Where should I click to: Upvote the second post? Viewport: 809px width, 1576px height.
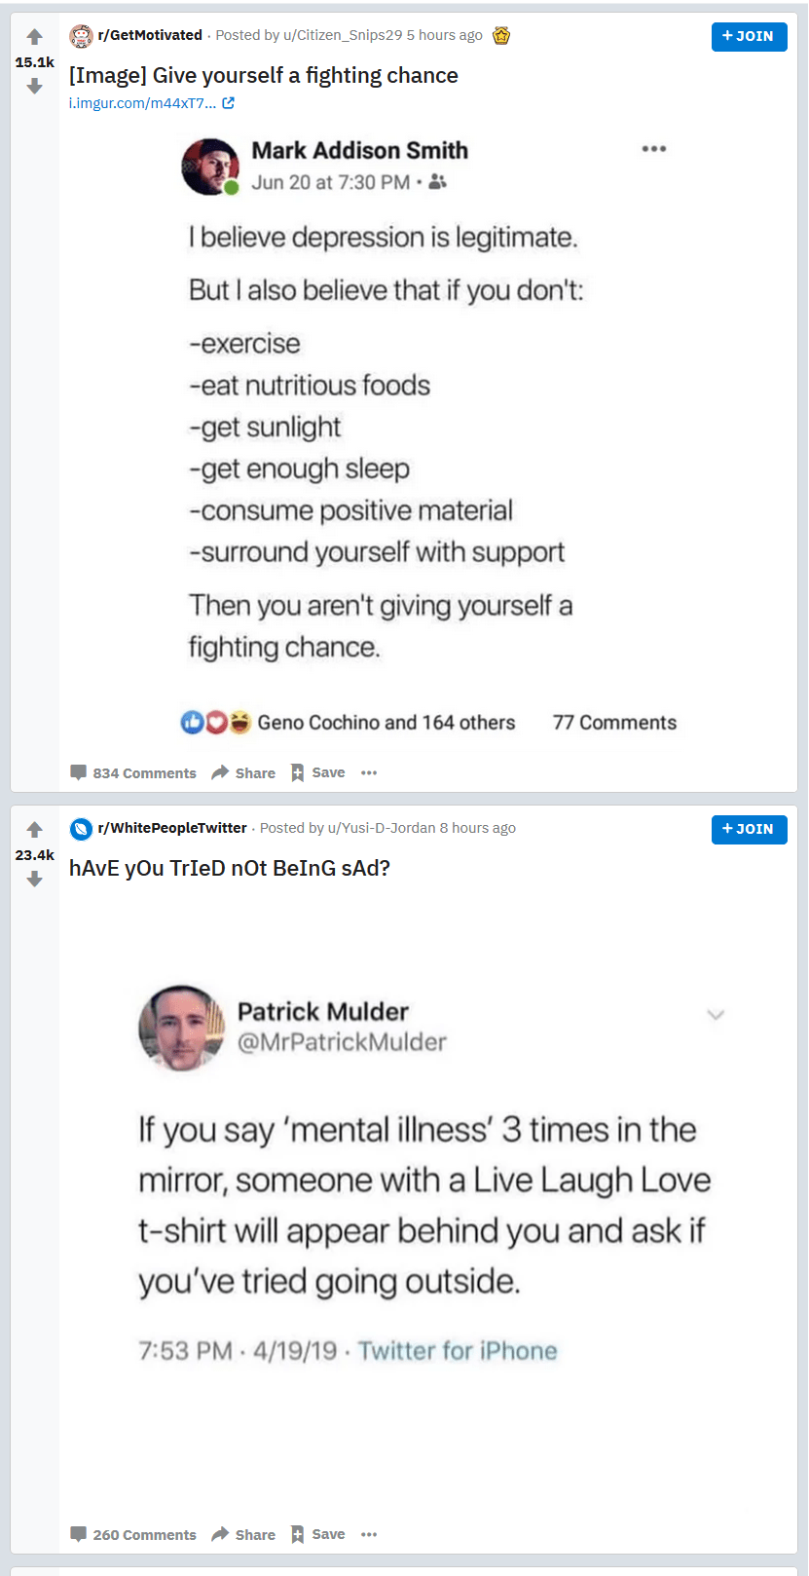point(34,829)
